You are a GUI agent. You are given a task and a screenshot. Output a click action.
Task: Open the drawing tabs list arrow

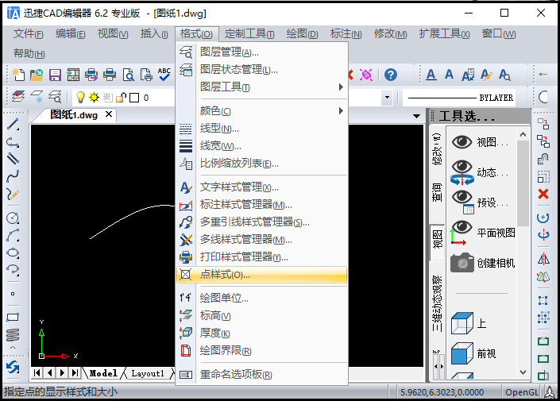coord(416,116)
